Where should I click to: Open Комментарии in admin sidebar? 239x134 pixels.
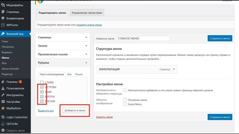[x=15, y=18]
